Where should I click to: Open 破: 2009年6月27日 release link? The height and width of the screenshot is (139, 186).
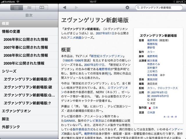[x=158, y=96]
